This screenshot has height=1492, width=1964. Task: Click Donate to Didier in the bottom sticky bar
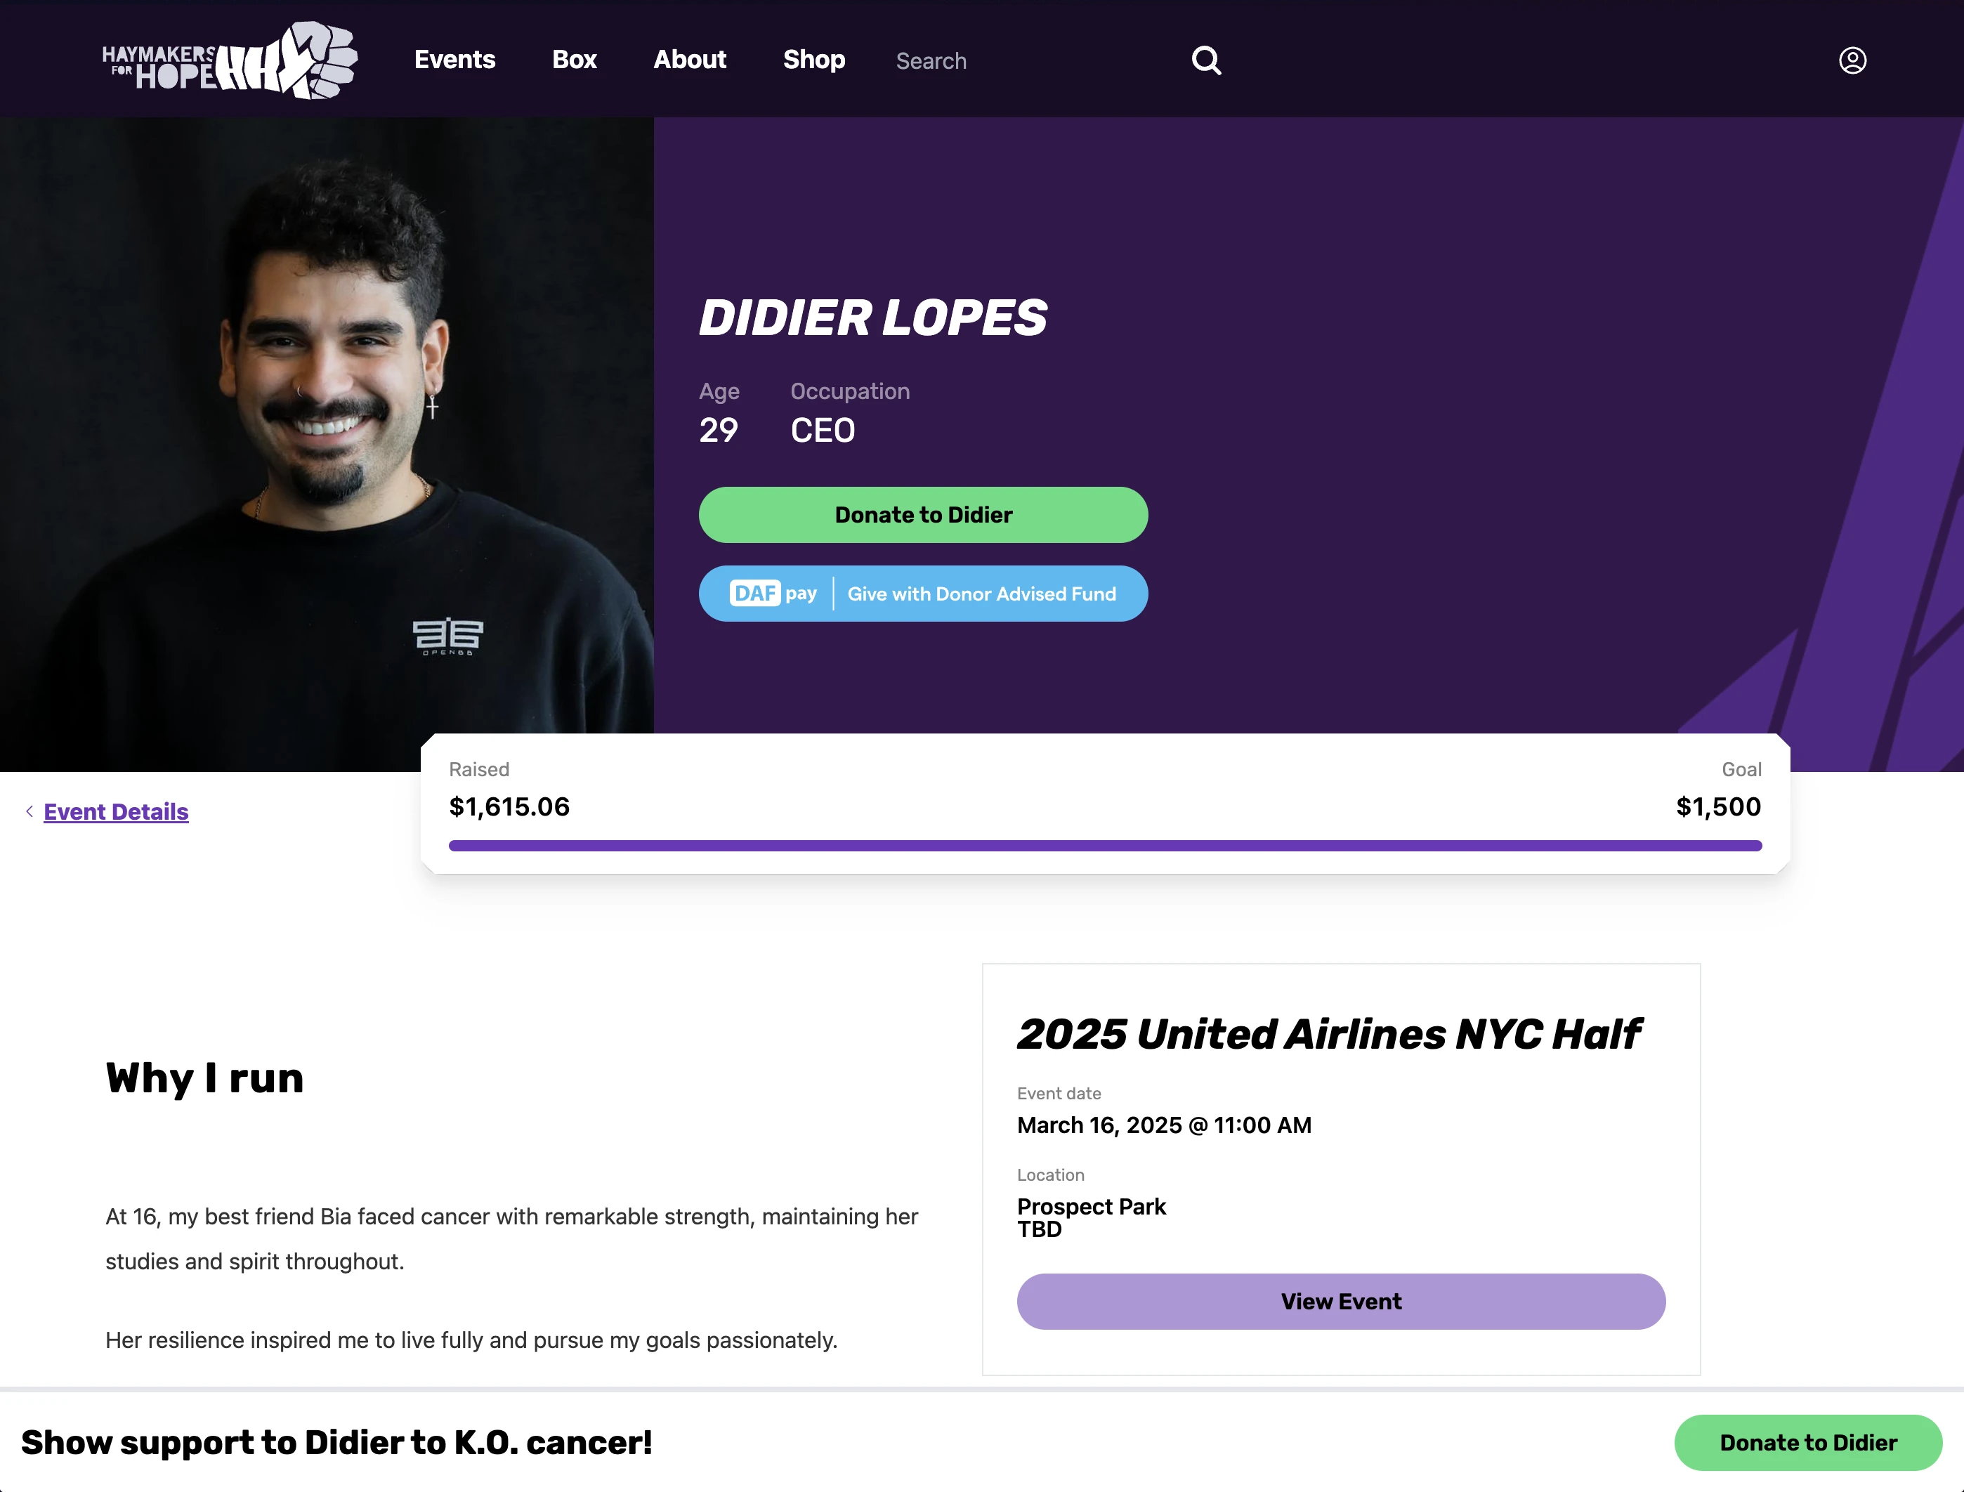1808,1443
